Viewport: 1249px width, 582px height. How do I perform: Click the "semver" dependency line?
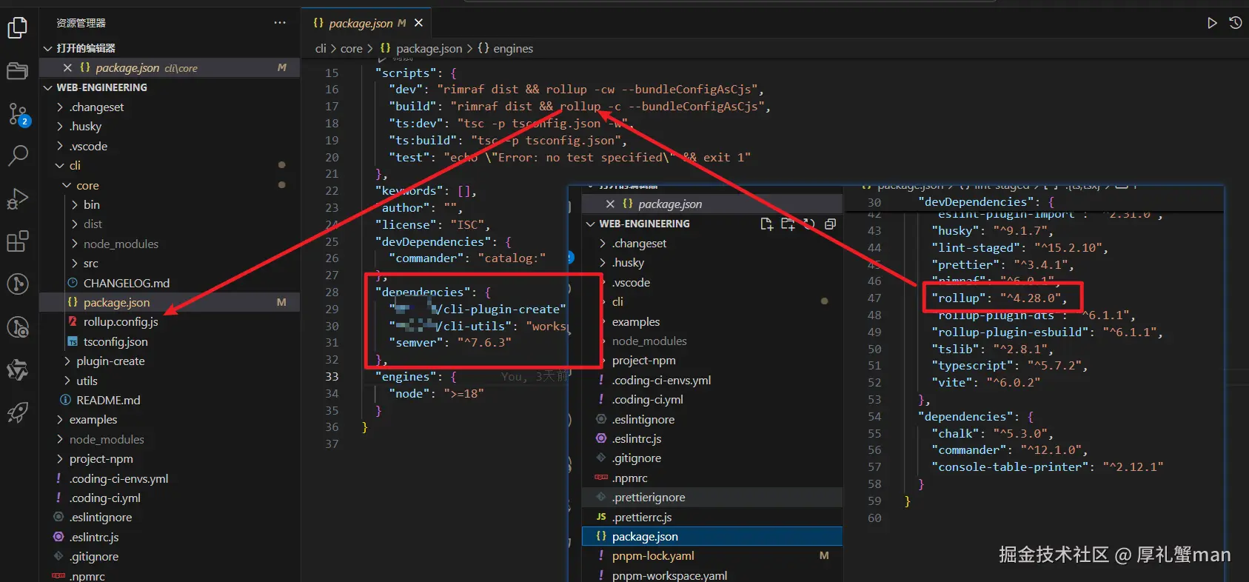(x=450, y=342)
